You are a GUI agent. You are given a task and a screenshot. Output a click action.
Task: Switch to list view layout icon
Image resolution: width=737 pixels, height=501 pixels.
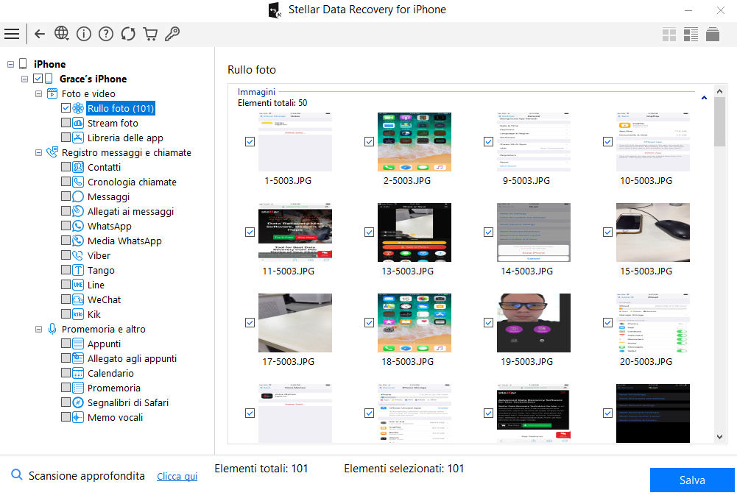pos(691,35)
